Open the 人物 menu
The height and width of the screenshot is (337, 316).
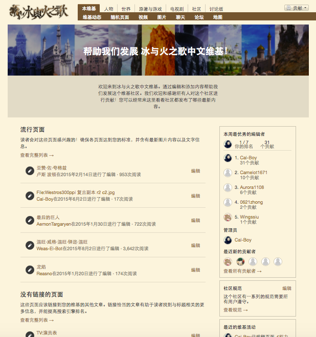click(109, 9)
